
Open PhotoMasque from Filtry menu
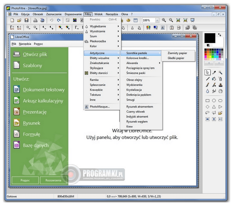tap(102, 107)
